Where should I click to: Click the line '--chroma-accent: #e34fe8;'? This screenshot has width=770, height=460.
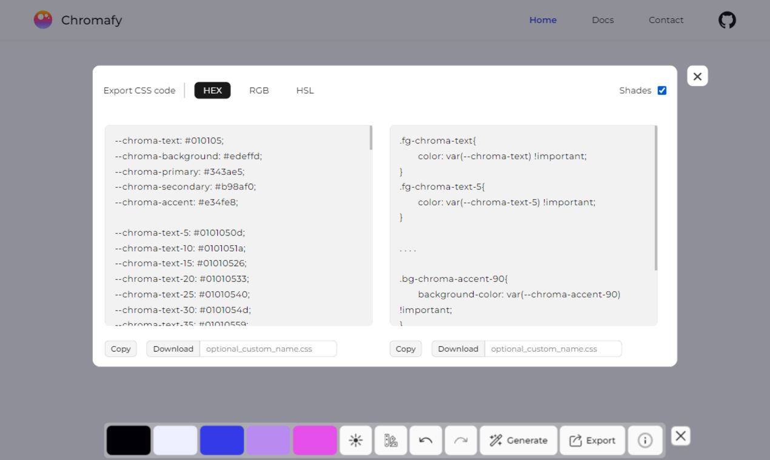tap(176, 202)
